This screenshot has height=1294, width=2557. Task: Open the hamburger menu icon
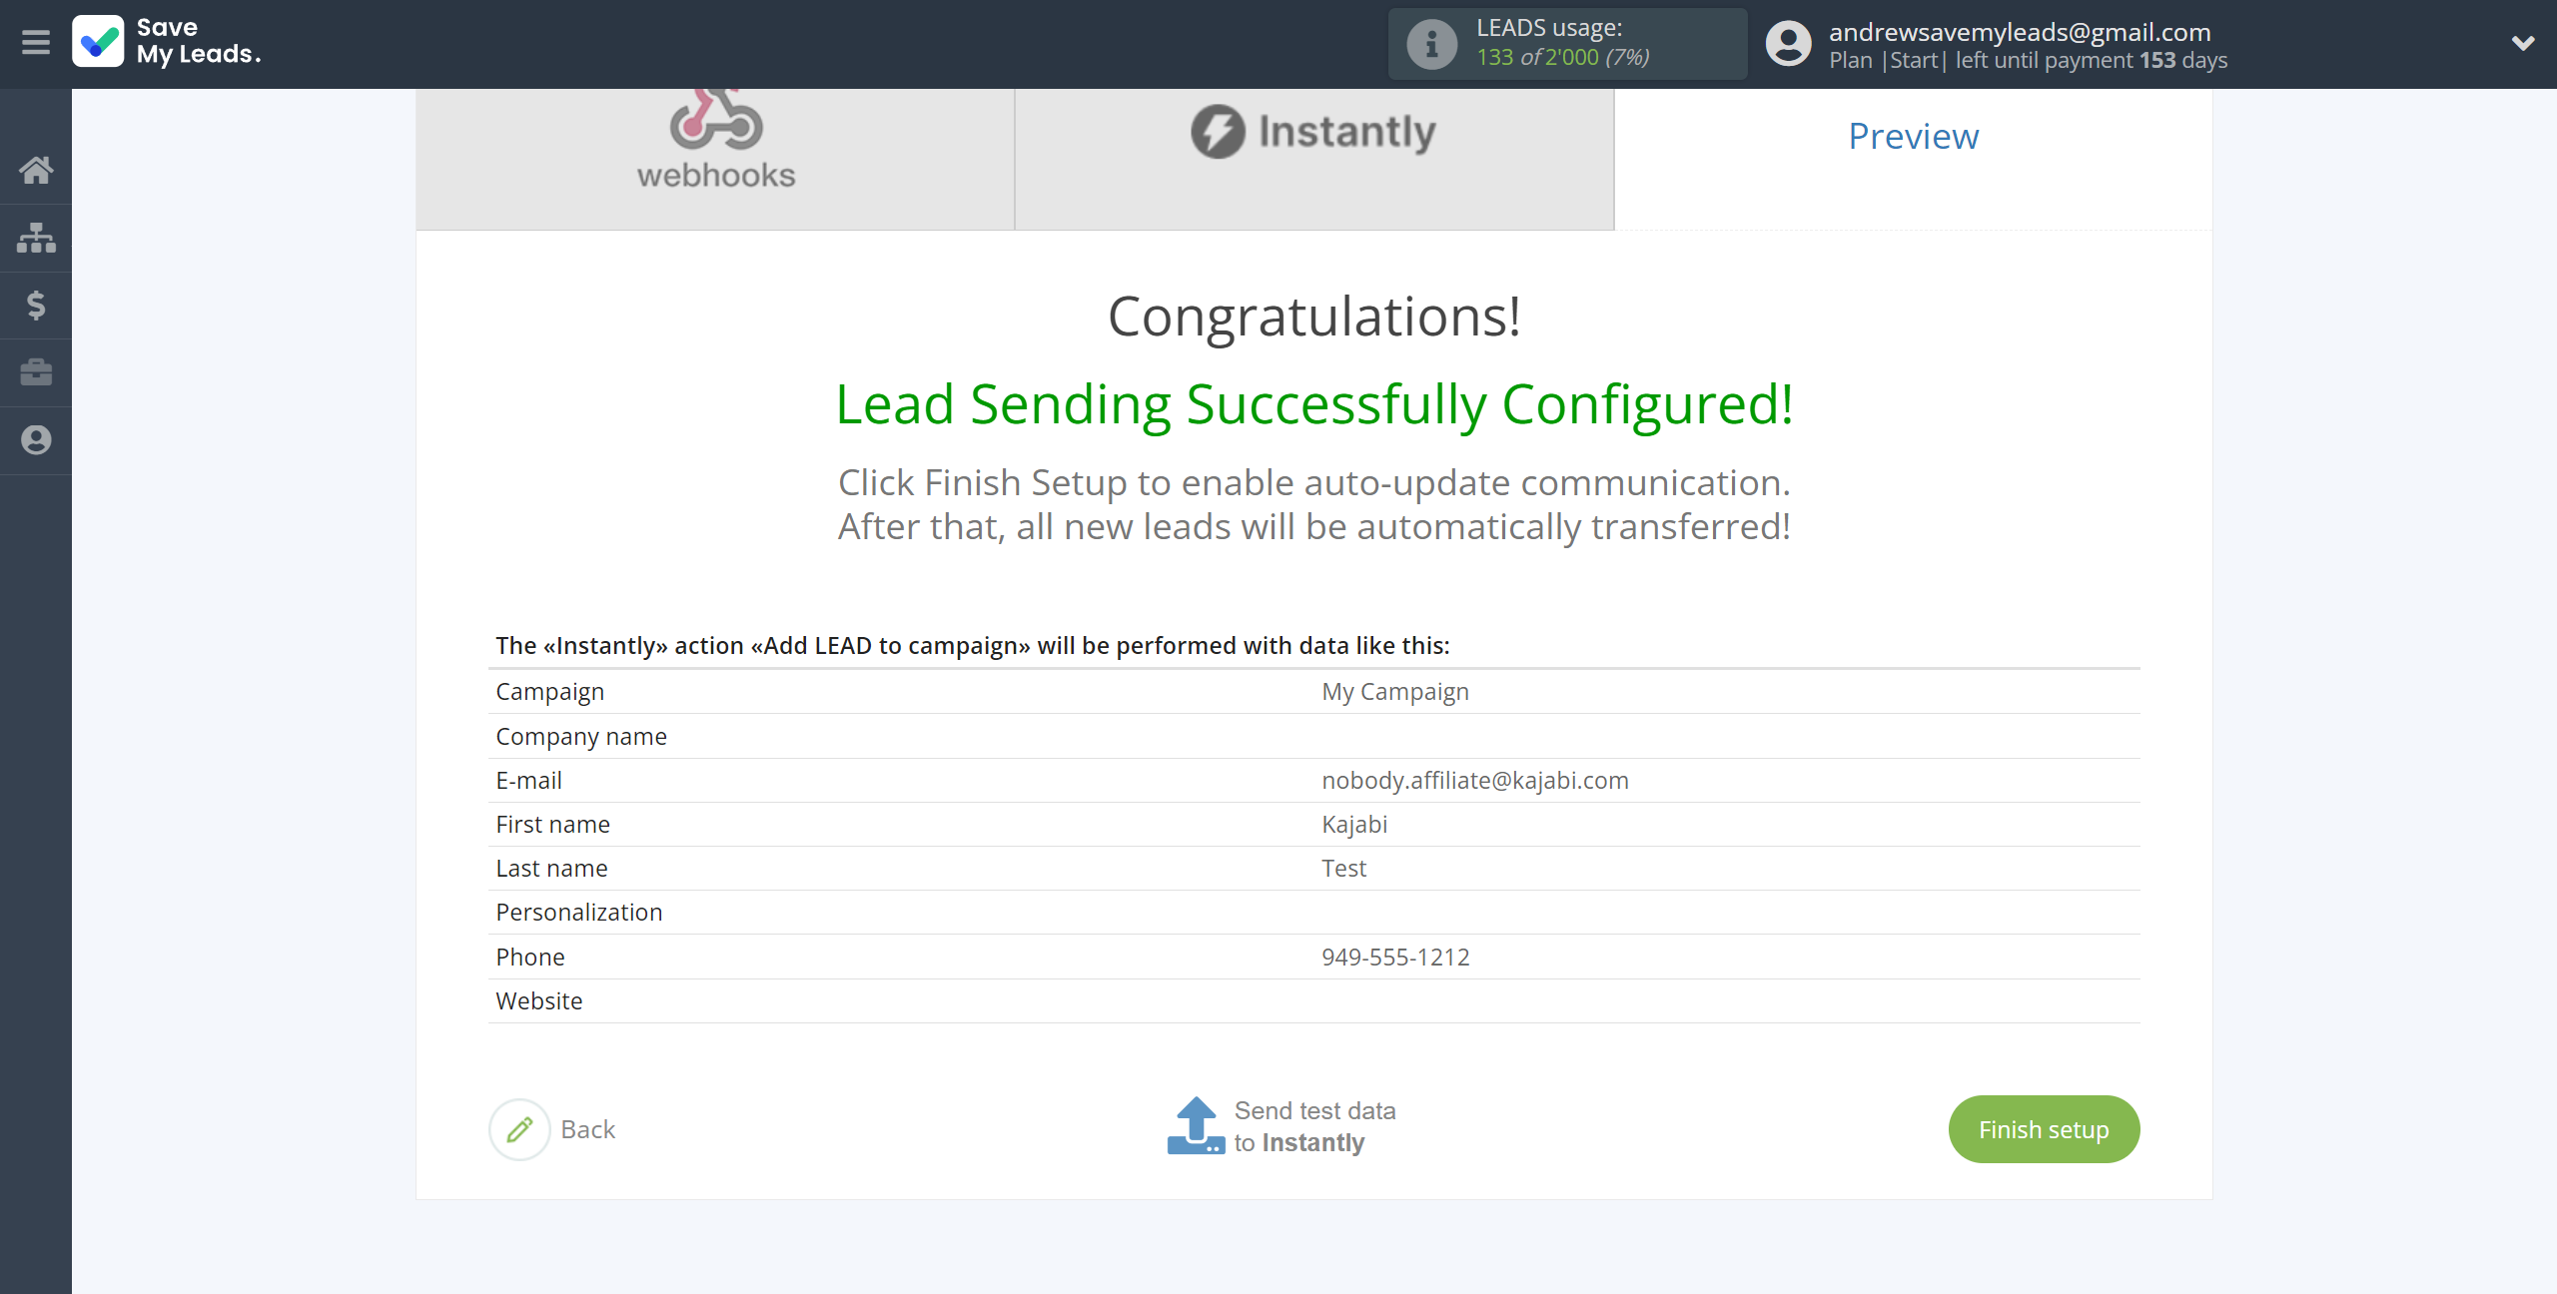[36, 42]
